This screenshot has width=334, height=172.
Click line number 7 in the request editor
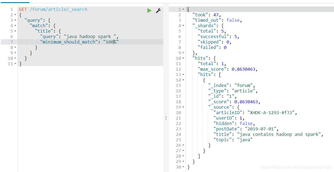click(11, 42)
